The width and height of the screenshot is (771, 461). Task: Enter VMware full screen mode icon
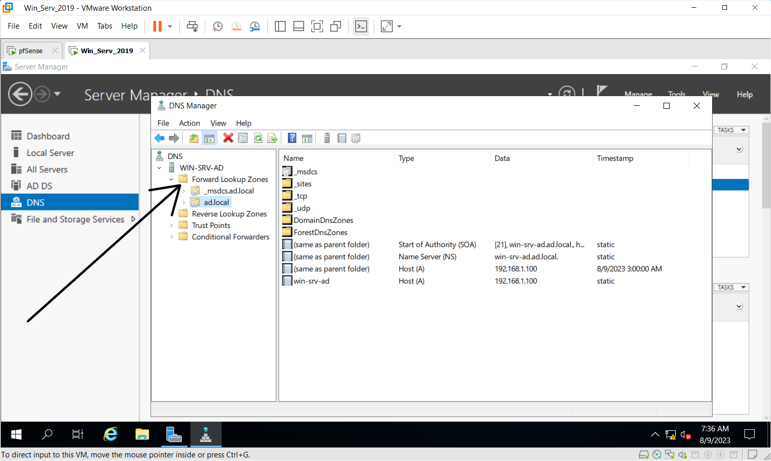click(317, 26)
